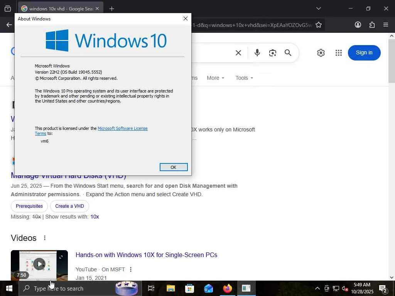Go back with the browser back arrow

coord(9,25)
